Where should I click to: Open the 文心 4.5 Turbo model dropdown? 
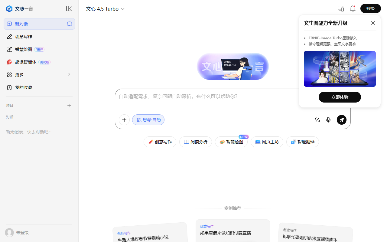pyautogui.click(x=105, y=8)
